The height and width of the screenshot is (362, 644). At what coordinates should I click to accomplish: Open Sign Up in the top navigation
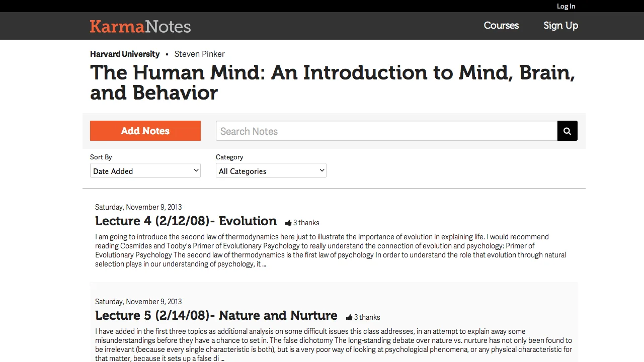coord(560,26)
